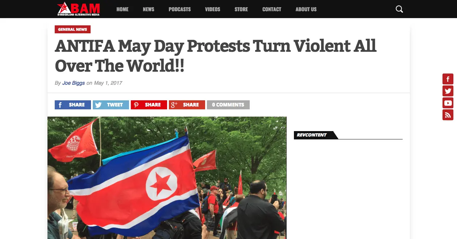Open Twitter icon in side social bar
The width and height of the screenshot is (457, 239).
(x=448, y=91)
